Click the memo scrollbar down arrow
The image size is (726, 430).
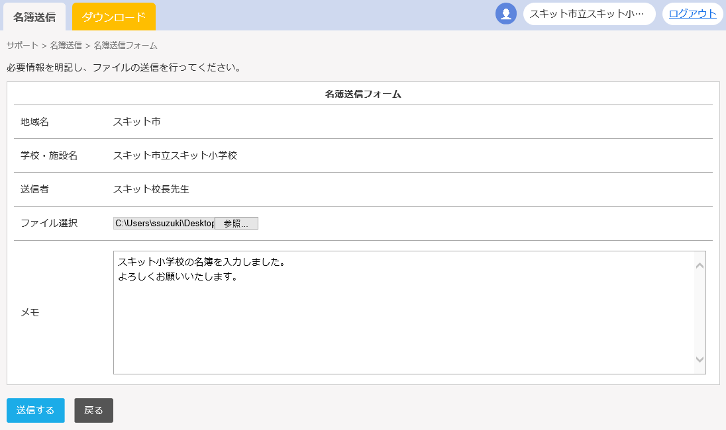point(700,359)
